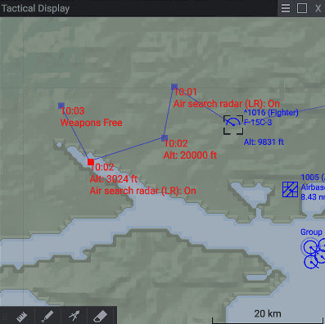325x324 pixels.
Task: Click the radar-on label below Alt 3024 ft
Action: tap(142, 191)
